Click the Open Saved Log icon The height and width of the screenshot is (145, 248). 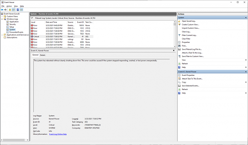[x=179, y=21]
